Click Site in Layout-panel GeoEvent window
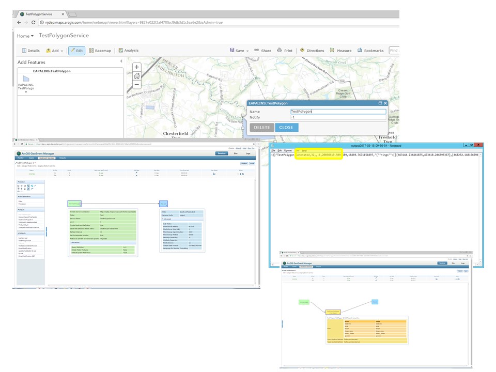496x372 pixels. pos(236,153)
